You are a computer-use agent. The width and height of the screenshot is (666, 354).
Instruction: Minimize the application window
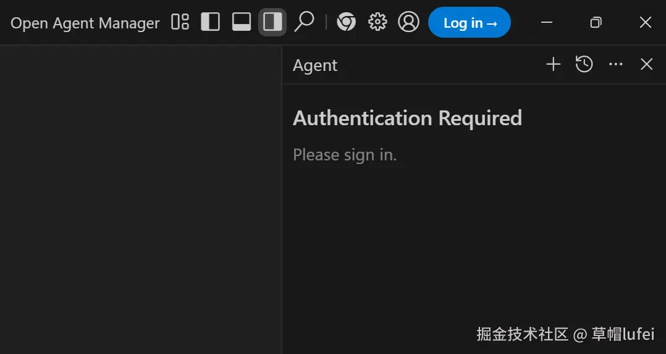coord(546,23)
